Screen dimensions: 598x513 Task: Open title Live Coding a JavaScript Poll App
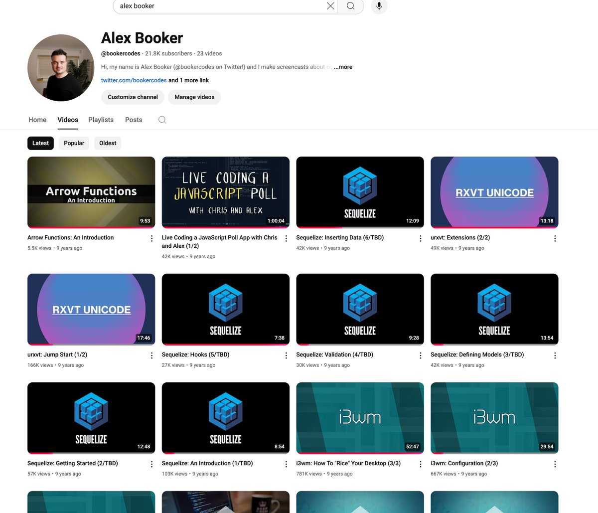coord(220,242)
